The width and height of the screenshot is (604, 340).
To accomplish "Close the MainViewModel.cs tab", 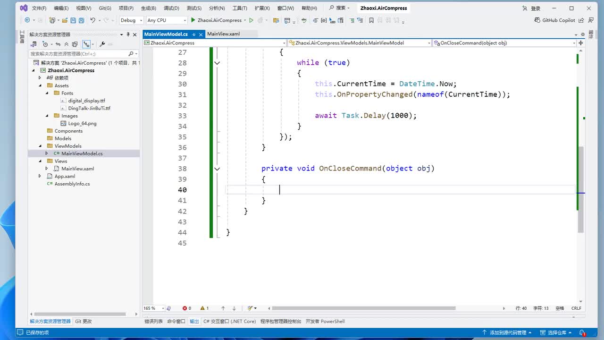I will [x=201, y=34].
